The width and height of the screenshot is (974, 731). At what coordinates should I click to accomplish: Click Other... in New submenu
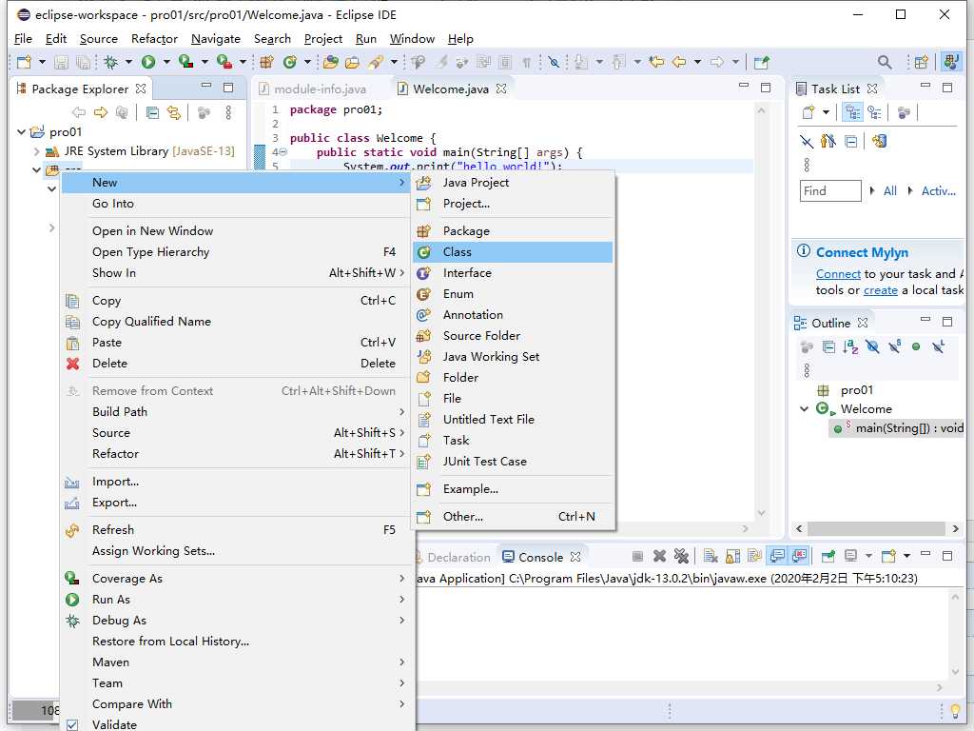[x=513, y=517]
